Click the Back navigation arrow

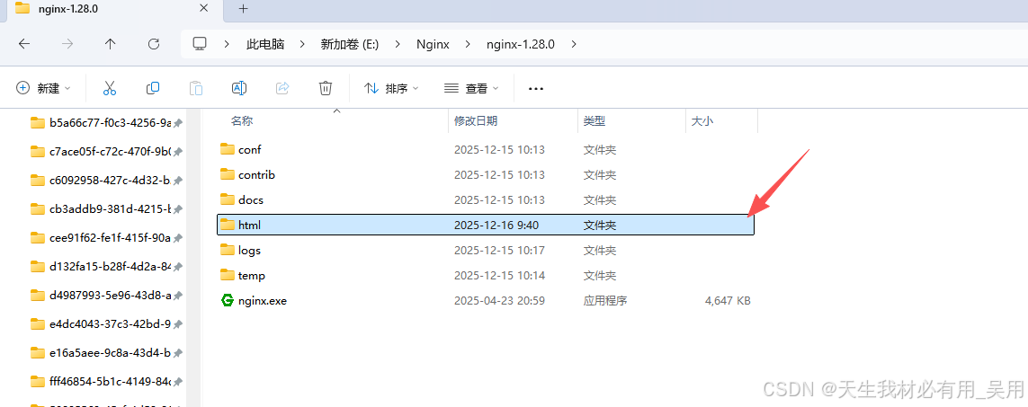tap(24, 44)
